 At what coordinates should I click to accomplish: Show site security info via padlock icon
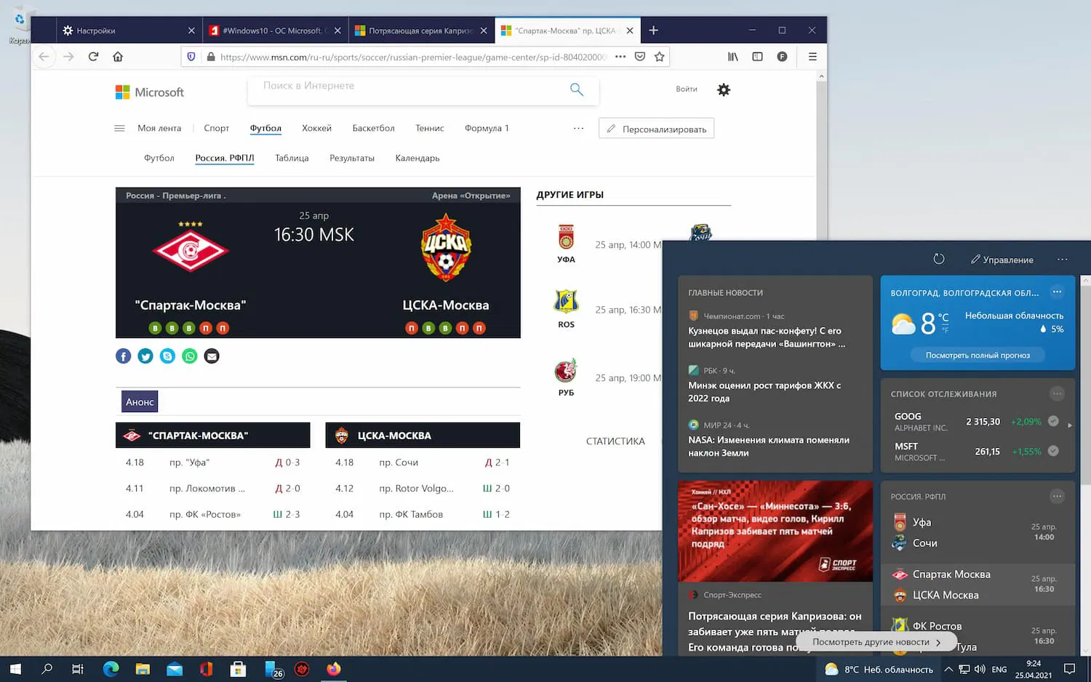click(x=210, y=57)
